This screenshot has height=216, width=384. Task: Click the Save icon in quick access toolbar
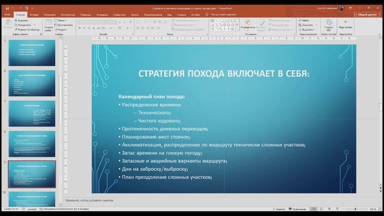7,8
